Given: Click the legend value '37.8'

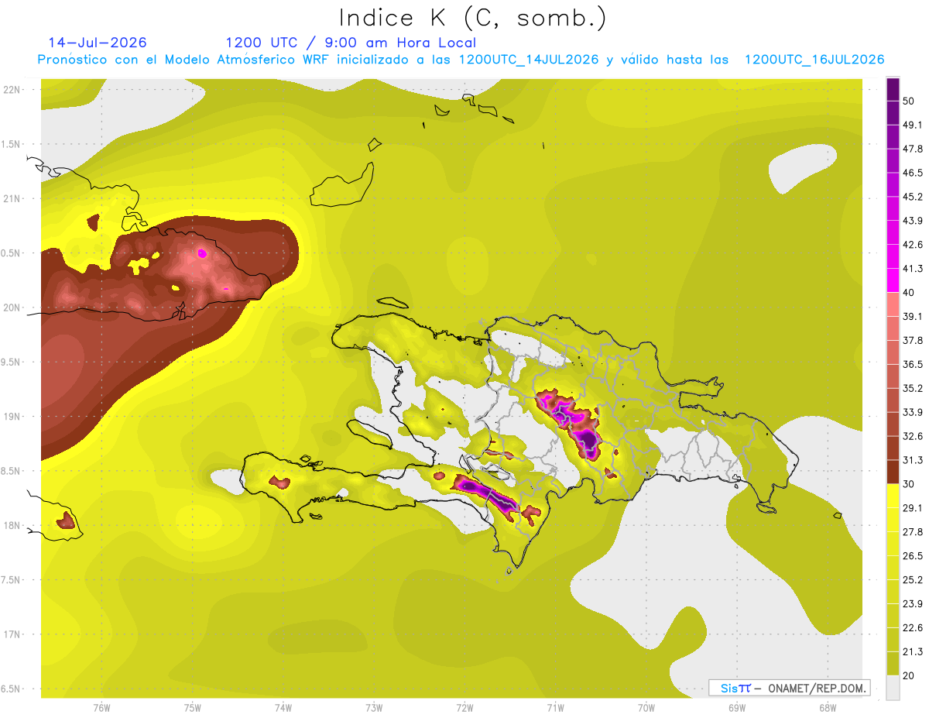Looking at the screenshot, I should (x=912, y=340).
